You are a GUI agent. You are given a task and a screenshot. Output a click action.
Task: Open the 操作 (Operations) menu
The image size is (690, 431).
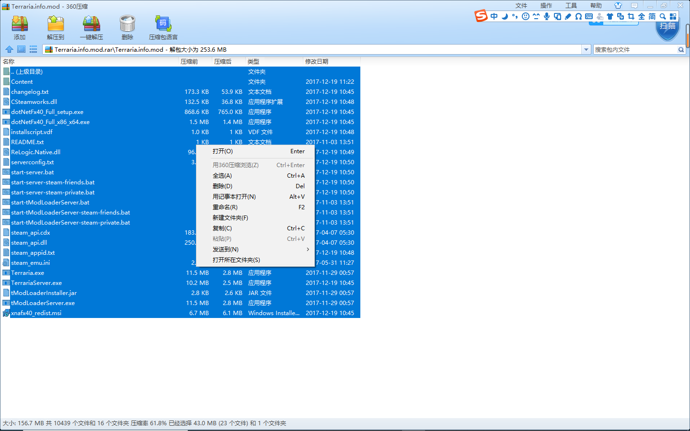[546, 6]
